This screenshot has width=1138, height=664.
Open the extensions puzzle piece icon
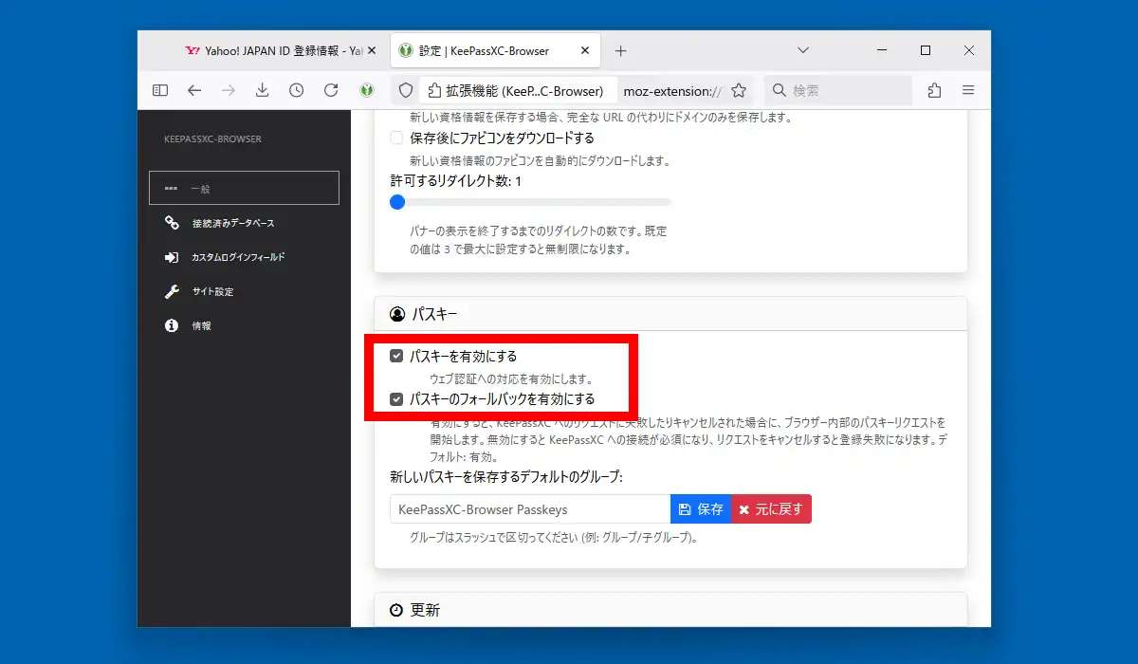pyautogui.click(x=934, y=90)
